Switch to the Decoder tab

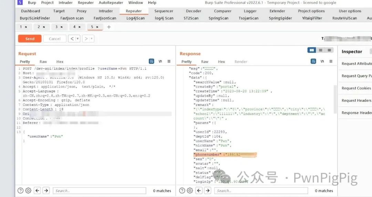(194, 11)
